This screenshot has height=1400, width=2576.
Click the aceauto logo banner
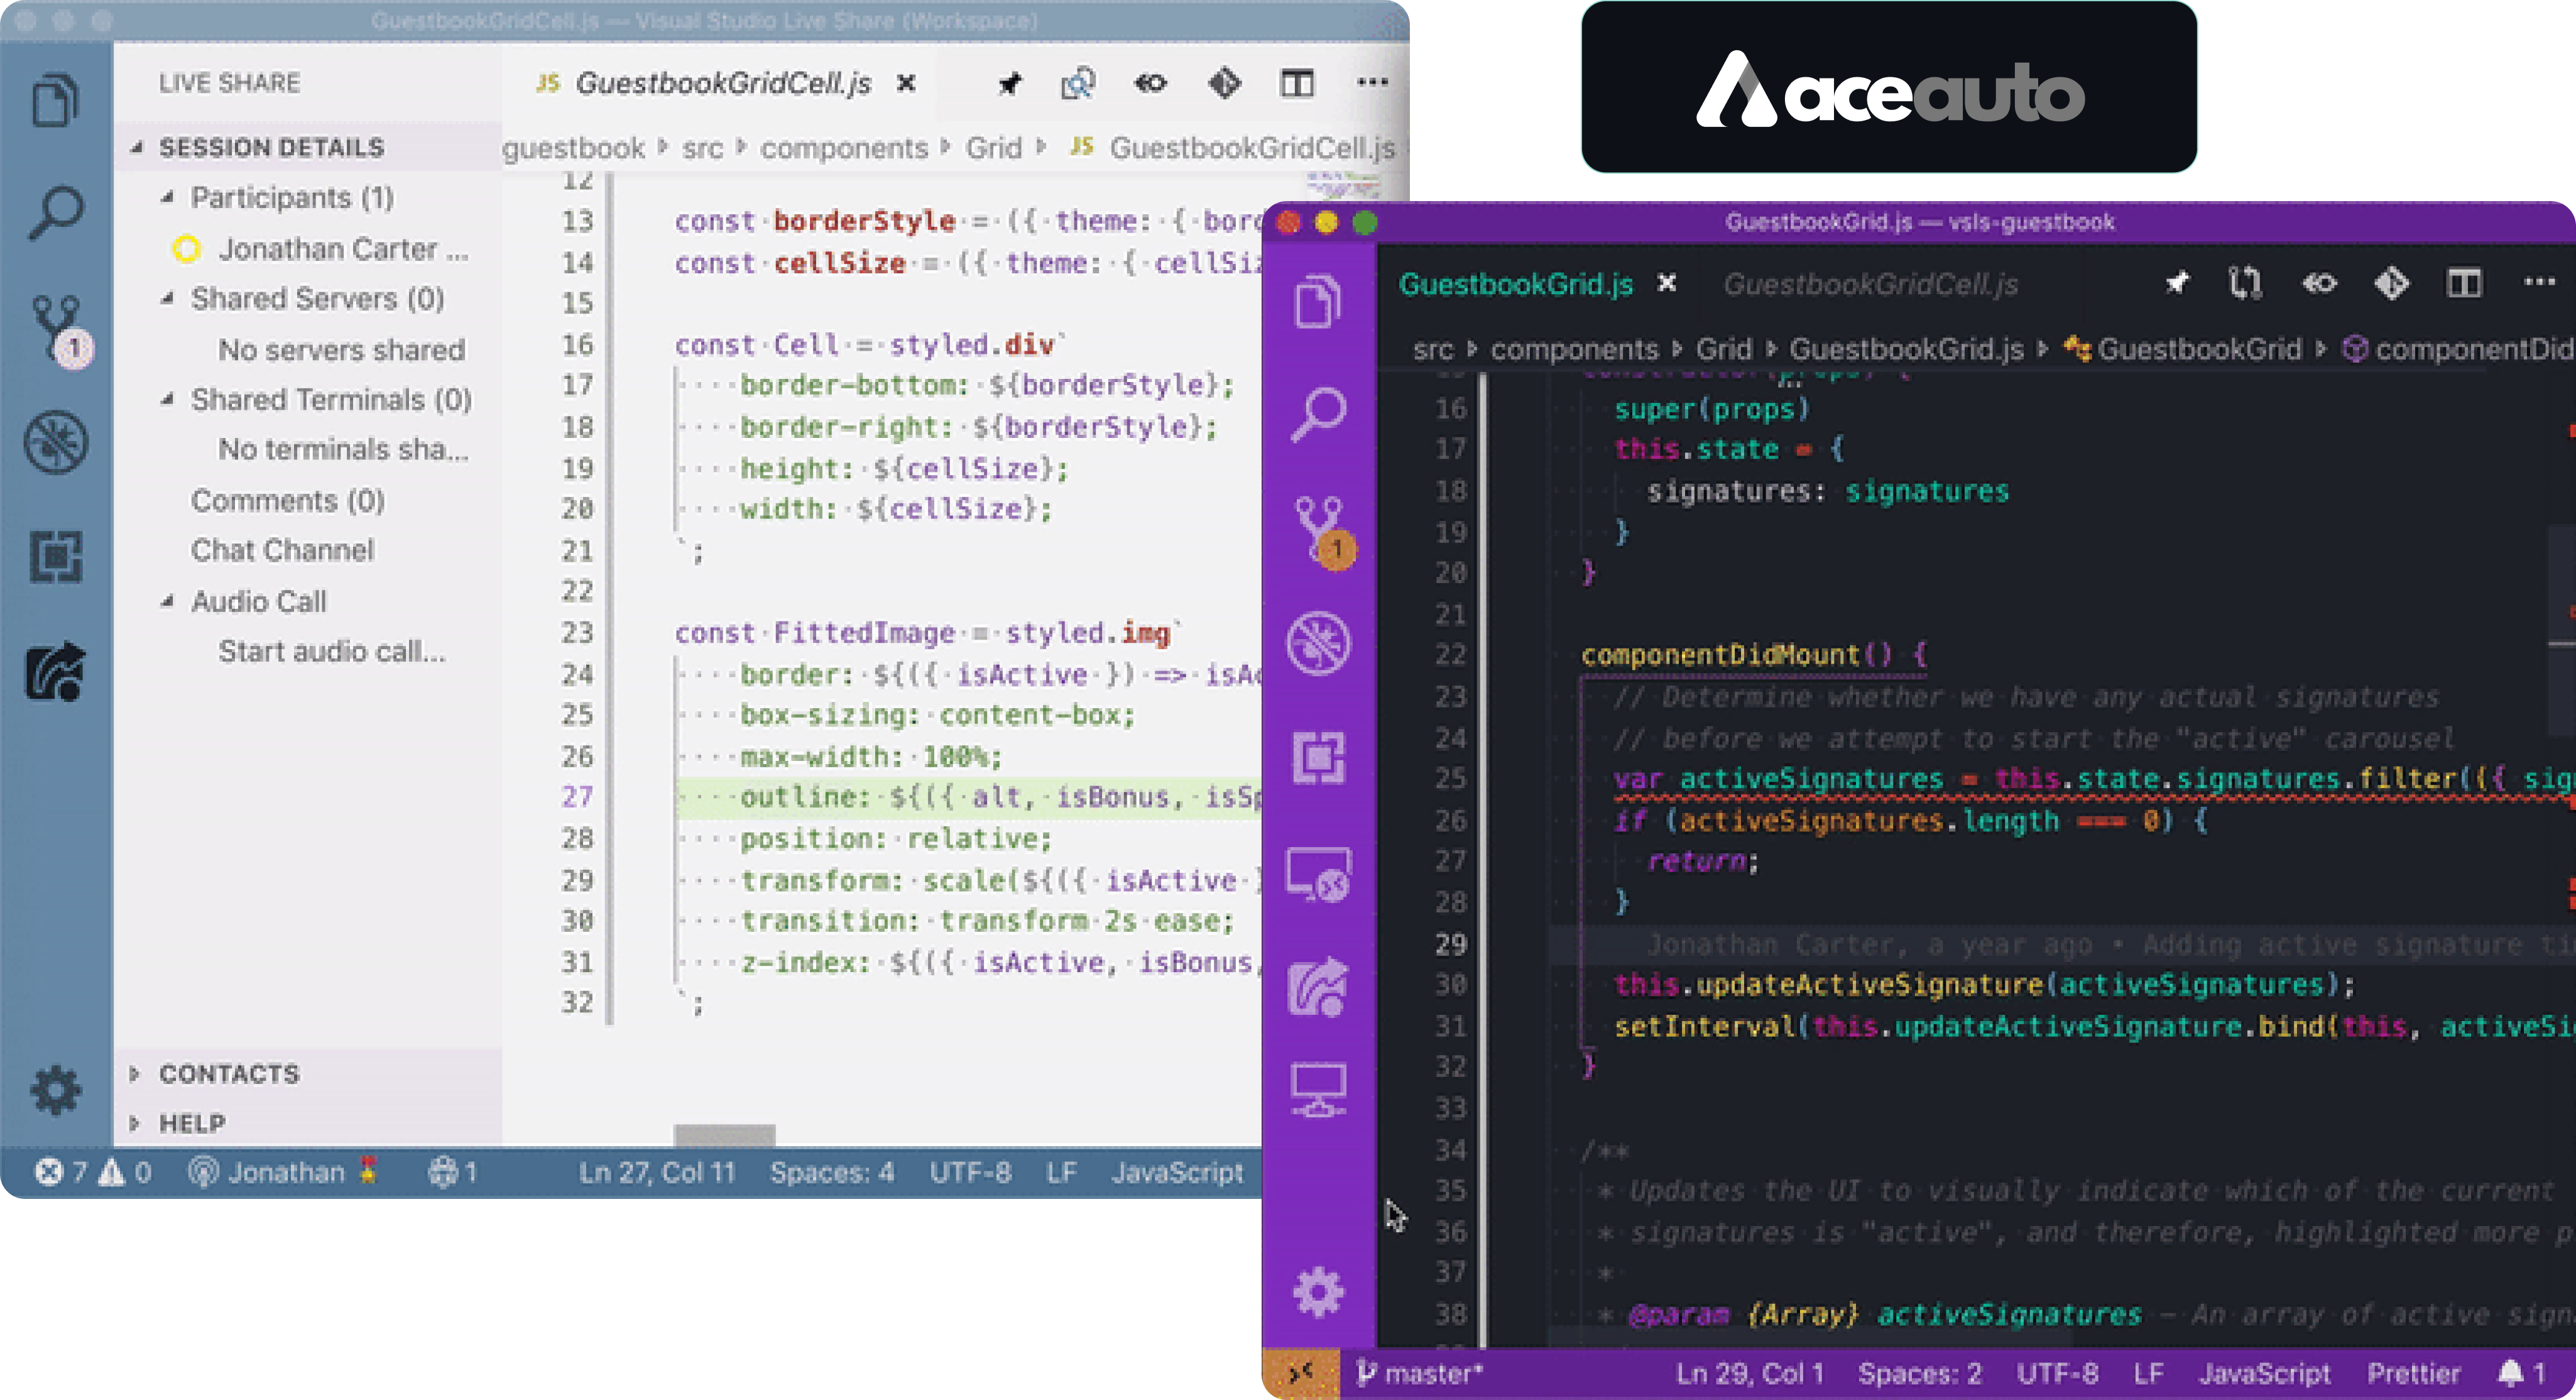pyautogui.click(x=1888, y=87)
